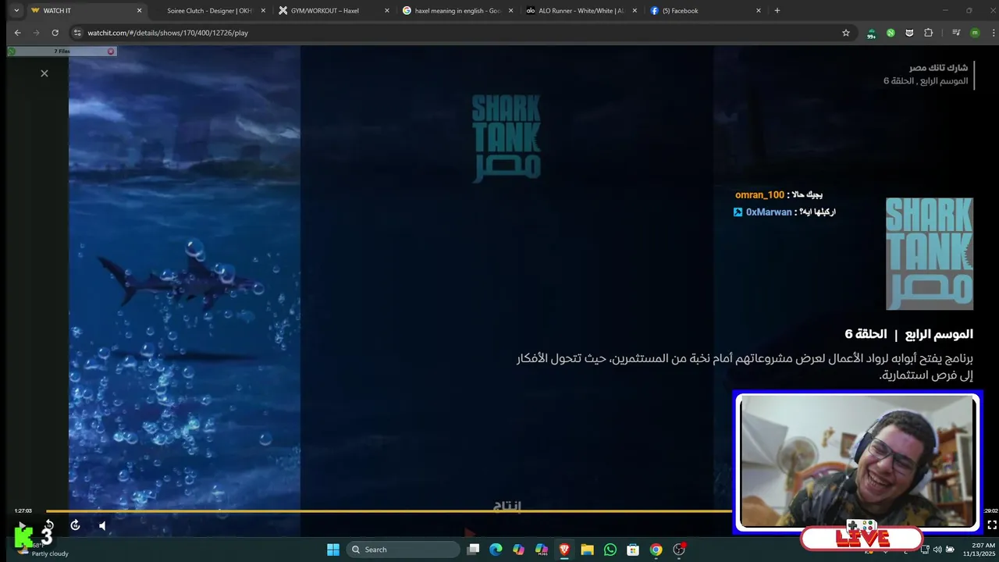
Task: Switch to the GYM/WORKOUT – Haxel tab
Action: [334, 11]
